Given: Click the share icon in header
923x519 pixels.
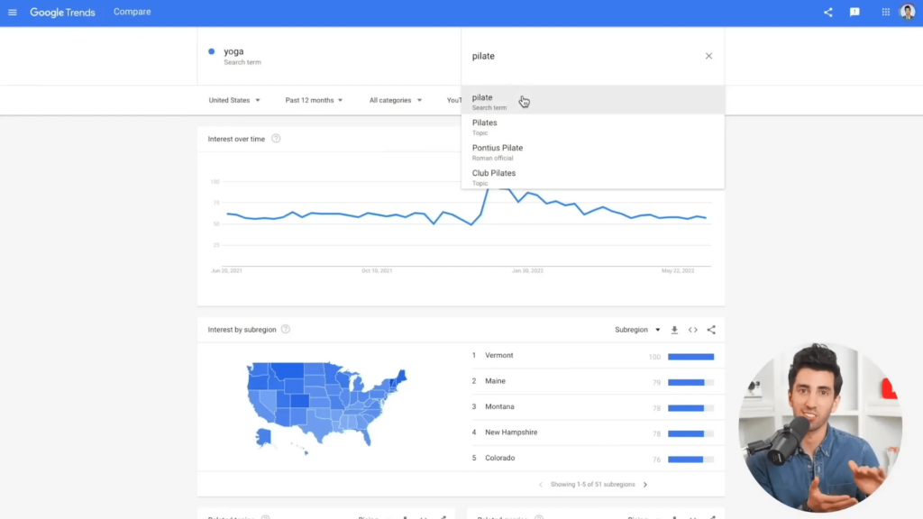Looking at the screenshot, I should pyautogui.click(x=828, y=13).
